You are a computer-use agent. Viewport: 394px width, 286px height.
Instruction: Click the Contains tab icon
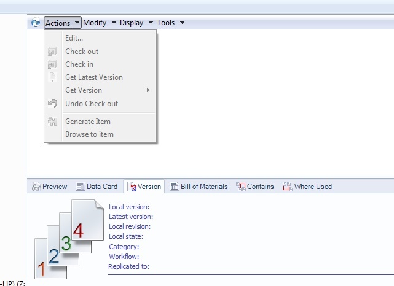point(241,187)
